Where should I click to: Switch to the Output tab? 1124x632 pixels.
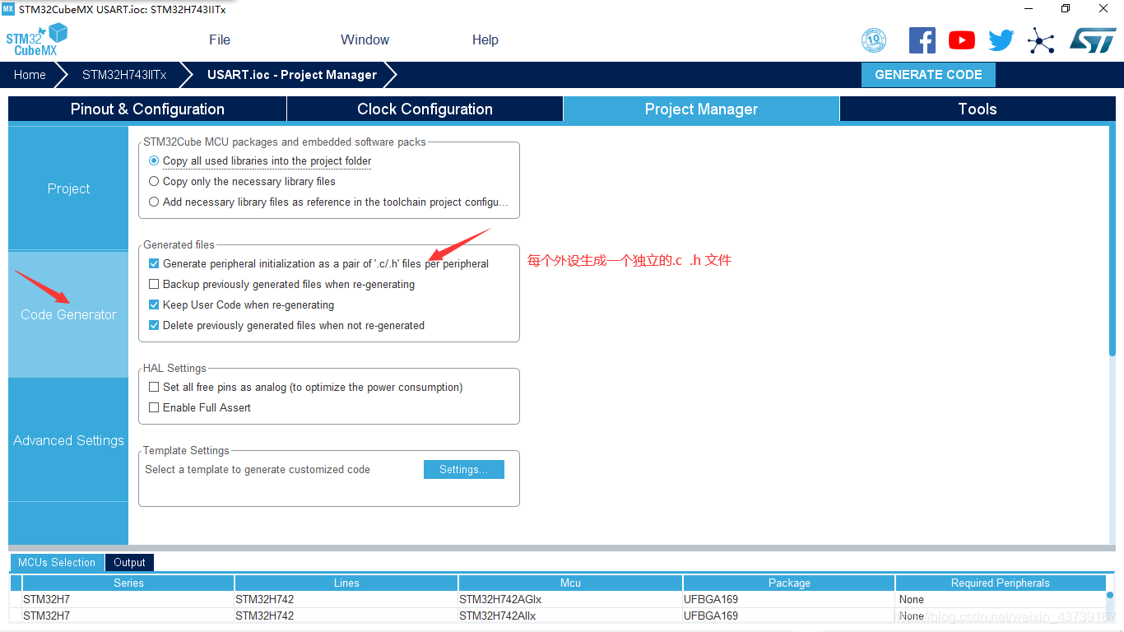(x=129, y=563)
